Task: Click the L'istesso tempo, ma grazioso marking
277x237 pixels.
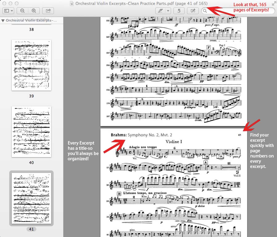Action: pyautogui.click(x=145, y=193)
